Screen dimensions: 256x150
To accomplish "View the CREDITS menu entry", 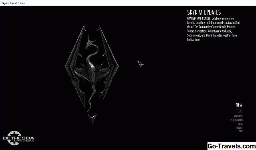I will (x=239, y=128).
